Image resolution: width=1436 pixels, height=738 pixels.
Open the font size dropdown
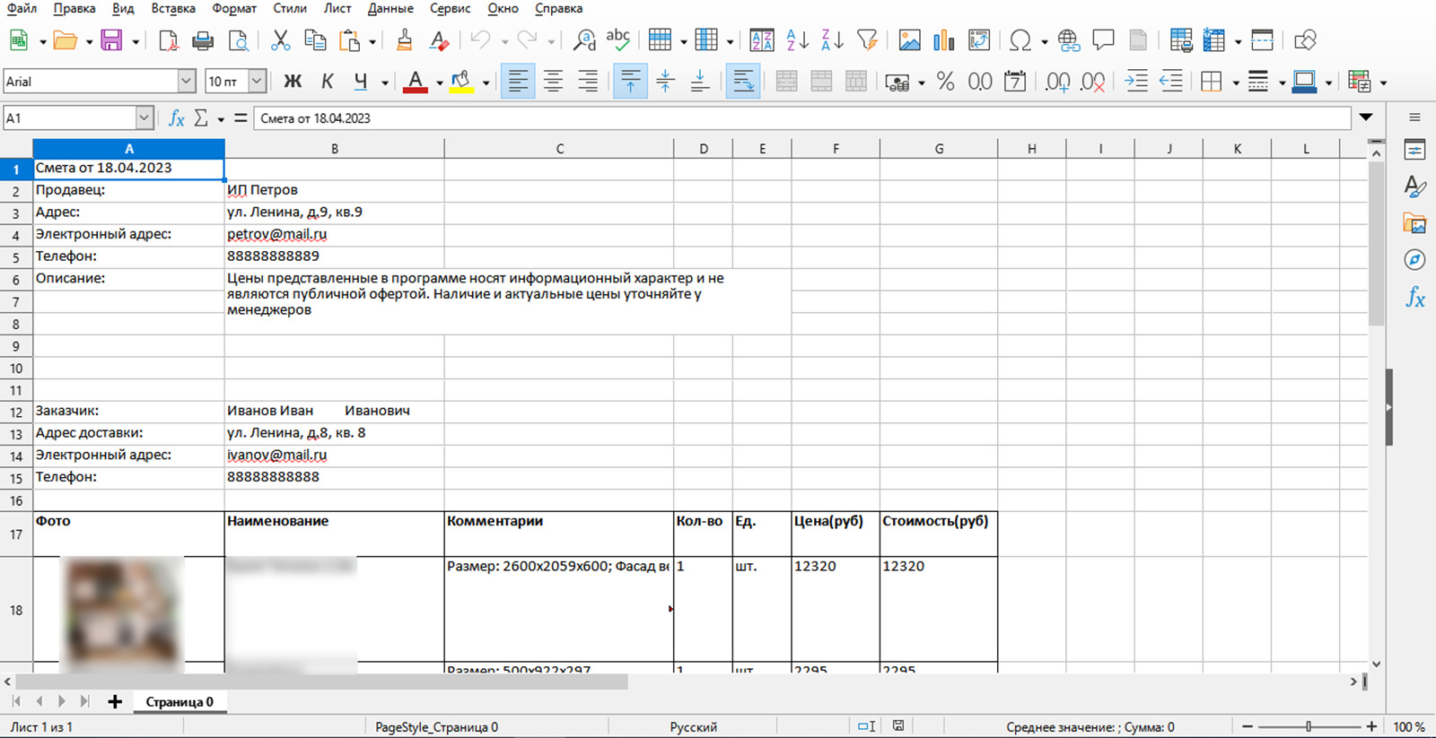[257, 82]
